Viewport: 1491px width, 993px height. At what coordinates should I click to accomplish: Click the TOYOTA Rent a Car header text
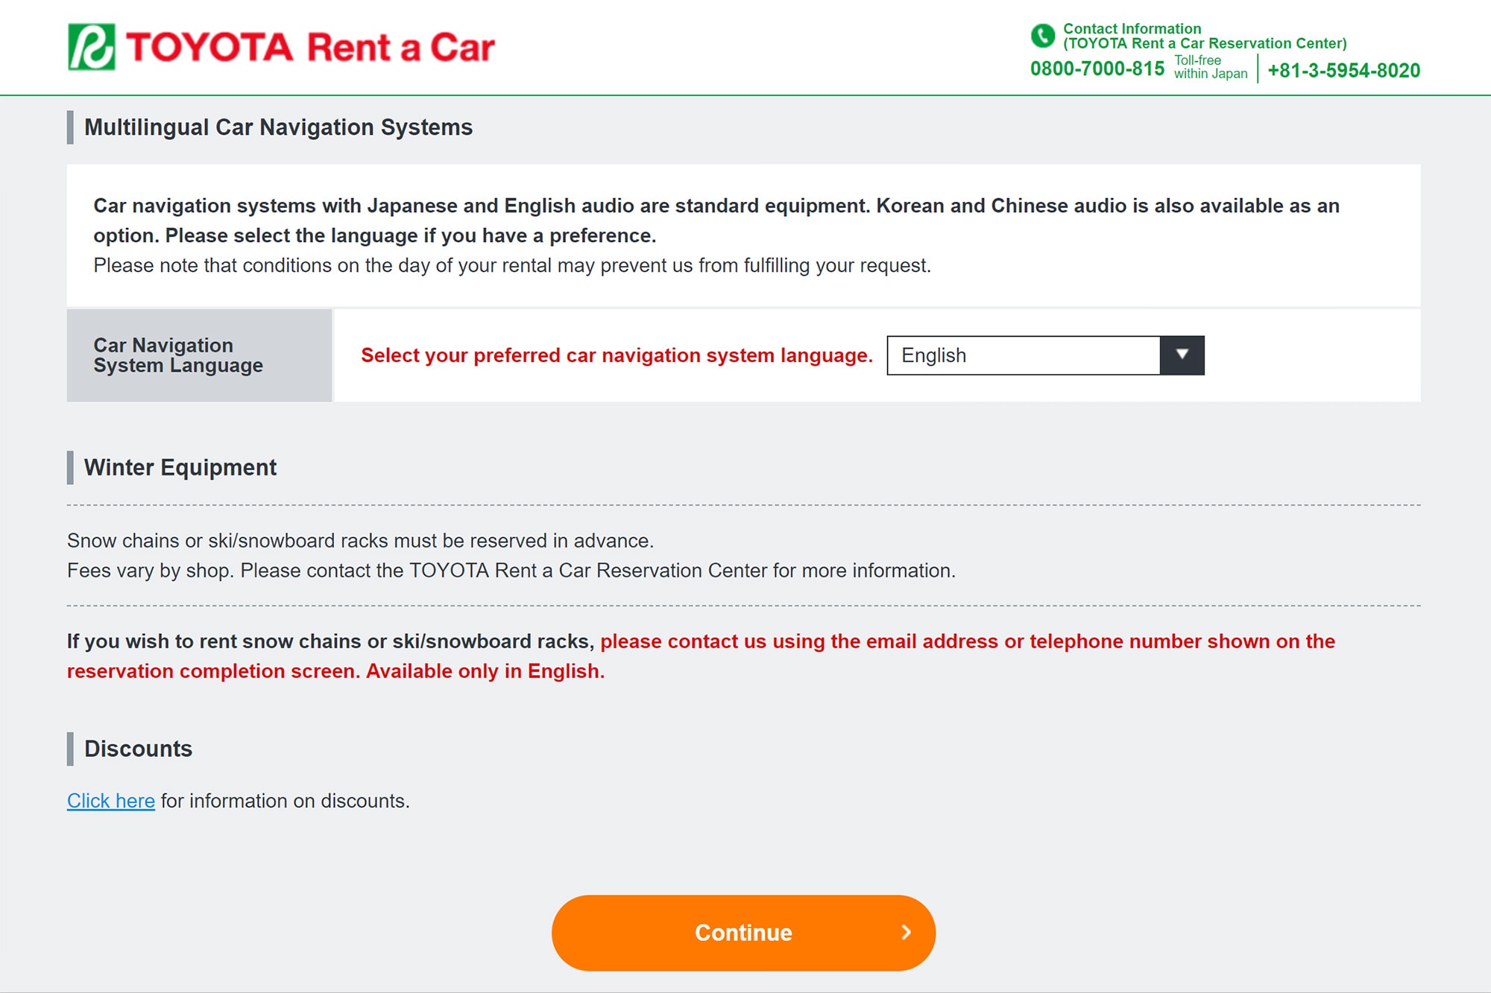tap(310, 48)
